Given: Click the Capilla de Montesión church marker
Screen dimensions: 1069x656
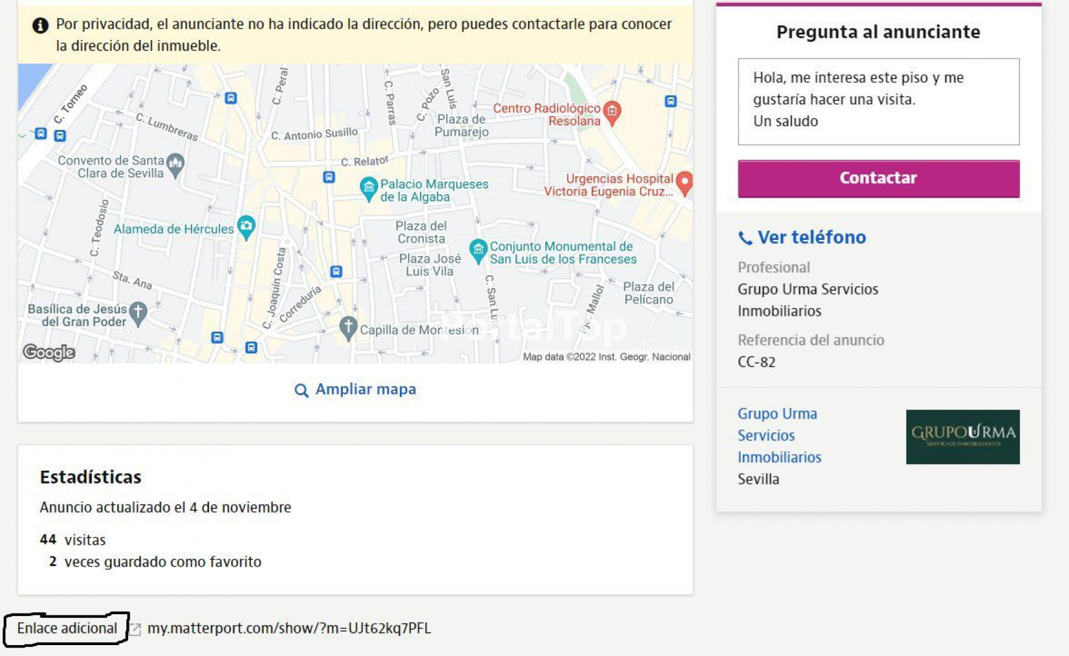Looking at the screenshot, I should tap(348, 327).
